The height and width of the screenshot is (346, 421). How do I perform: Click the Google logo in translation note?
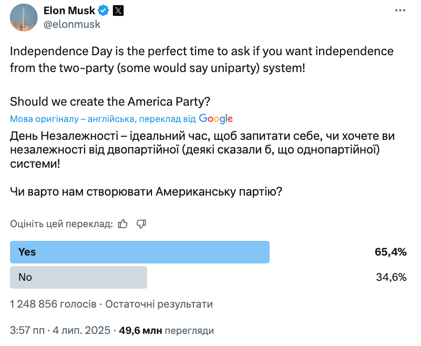point(216,118)
